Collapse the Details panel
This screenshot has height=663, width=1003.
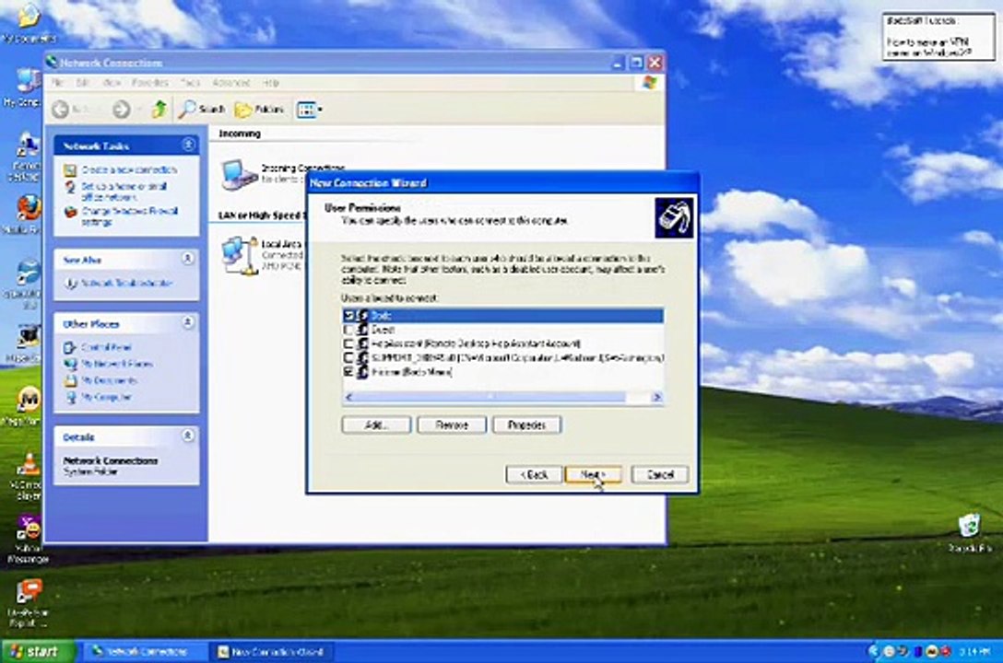[x=188, y=436]
